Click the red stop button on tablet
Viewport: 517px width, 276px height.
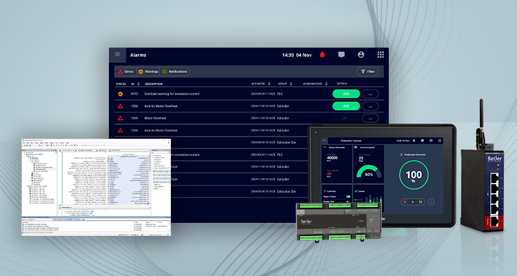(x=405, y=201)
